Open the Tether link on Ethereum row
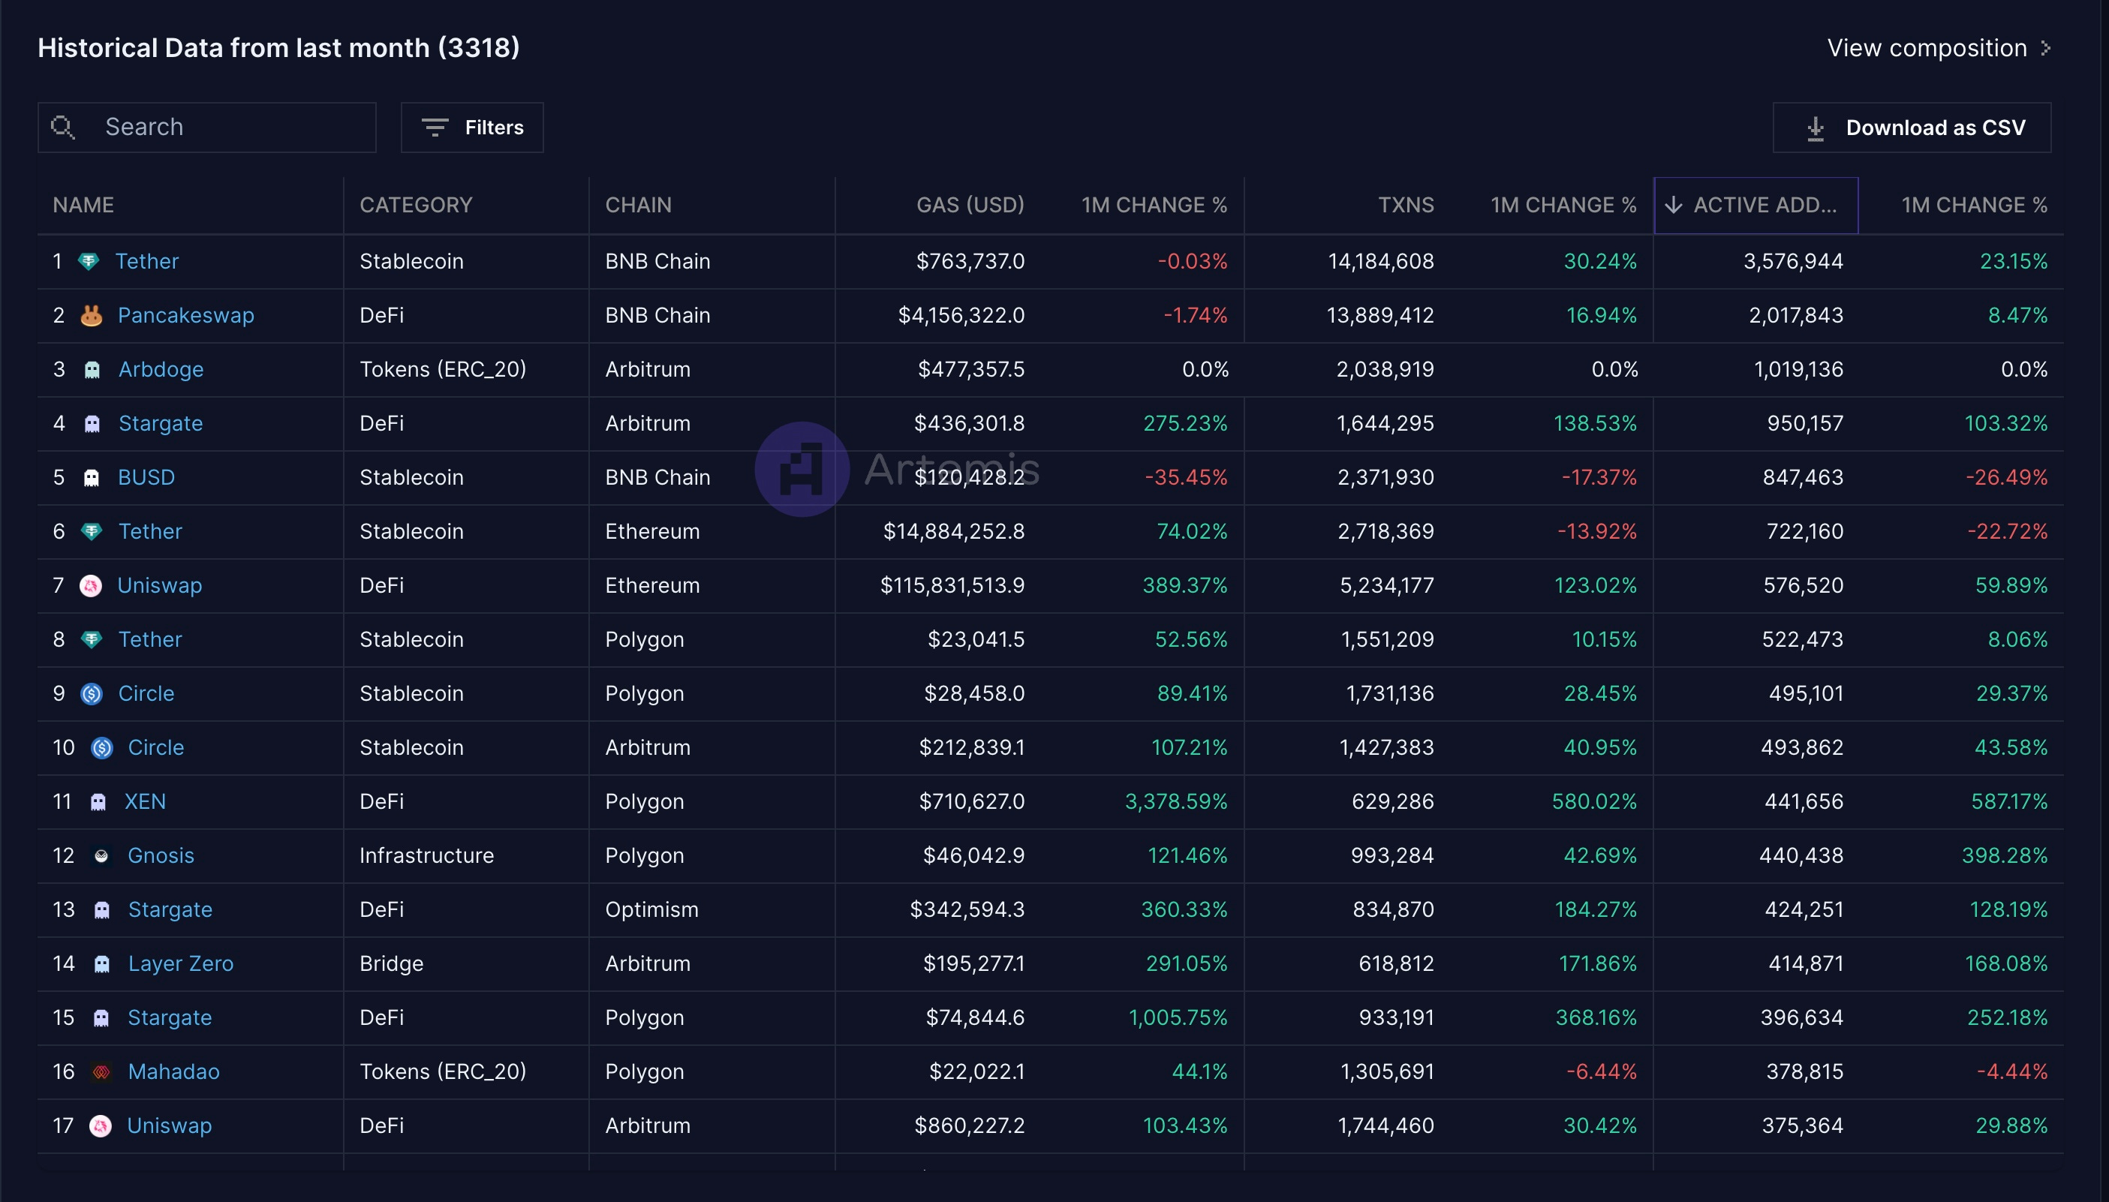Screen dimensions: 2109x1202 (150, 532)
